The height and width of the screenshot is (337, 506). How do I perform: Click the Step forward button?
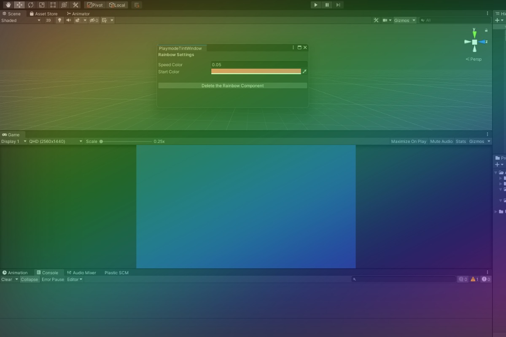(338, 5)
